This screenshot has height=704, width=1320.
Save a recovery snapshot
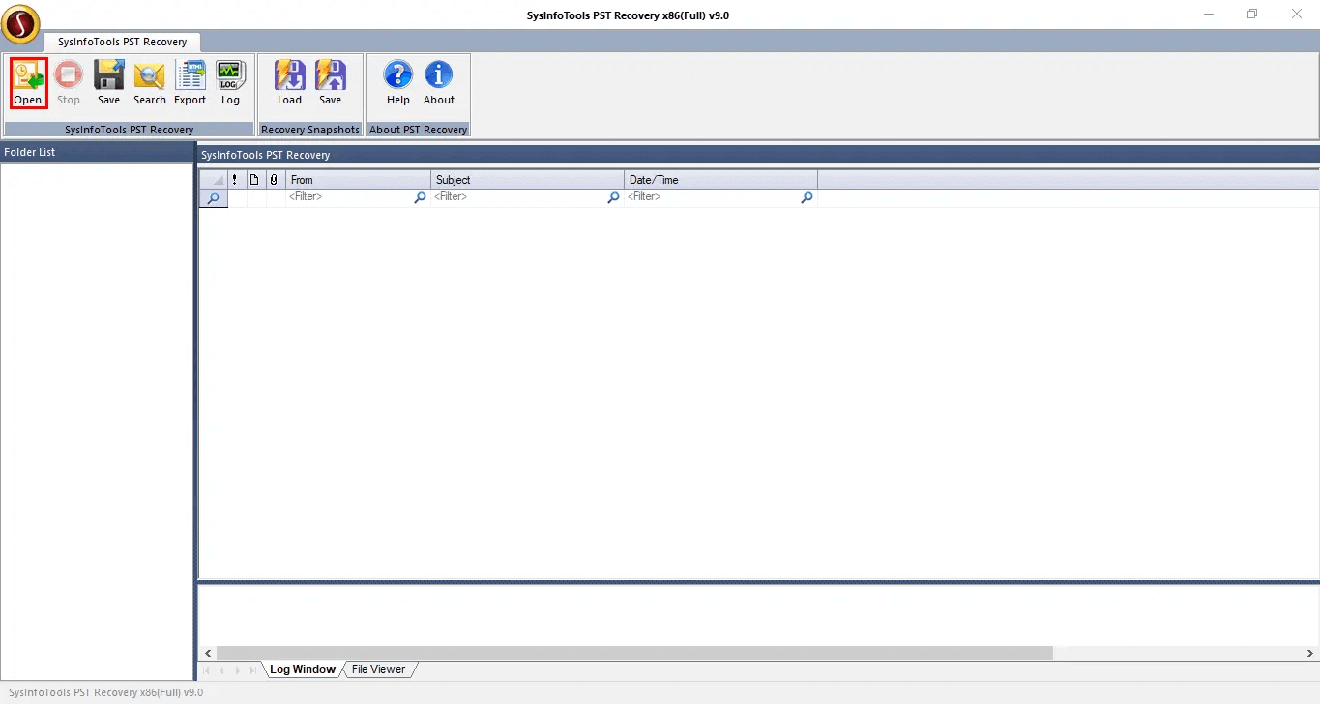point(331,82)
